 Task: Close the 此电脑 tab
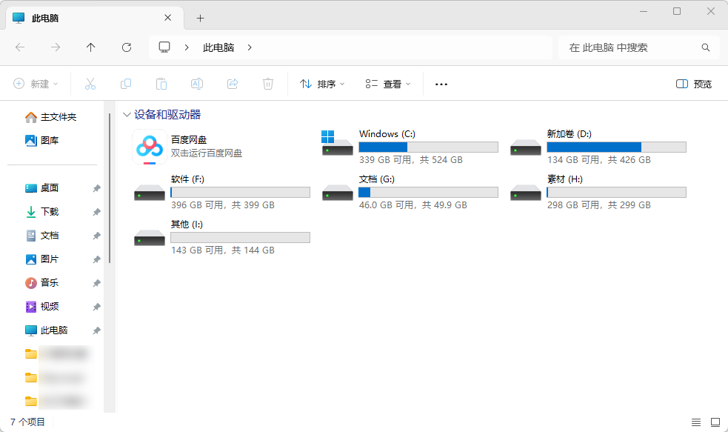(x=168, y=18)
